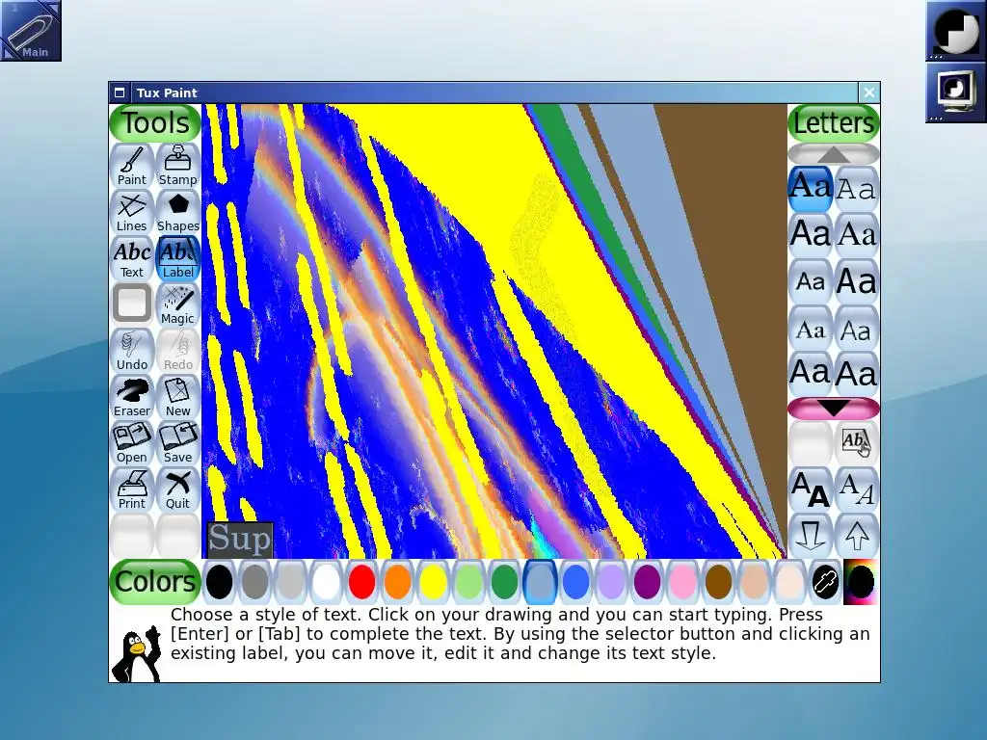Pick the selected sky blue color
The width and height of the screenshot is (987, 740).
(540, 581)
